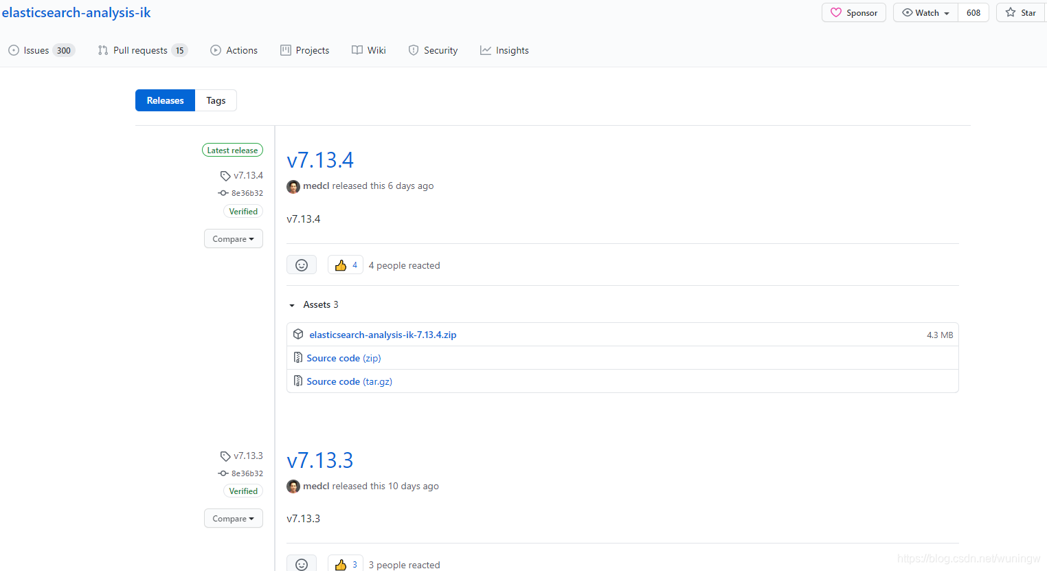This screenshot has width=1047, height=571.
Task: Open the Insights tab
Action: [504, 50]
